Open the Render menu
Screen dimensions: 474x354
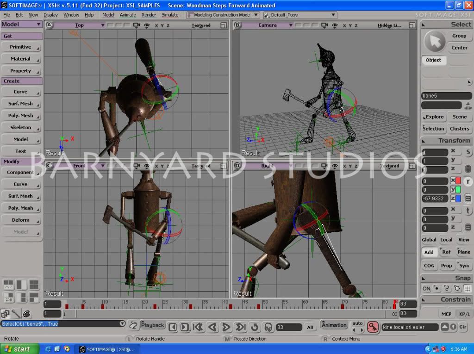149,15
